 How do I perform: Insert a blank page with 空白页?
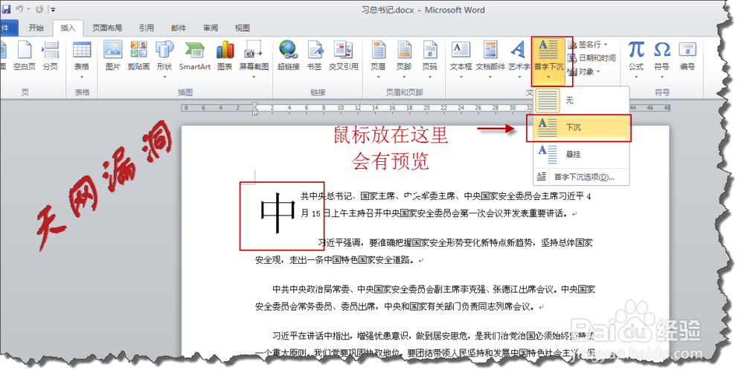(x=25, y=56)
